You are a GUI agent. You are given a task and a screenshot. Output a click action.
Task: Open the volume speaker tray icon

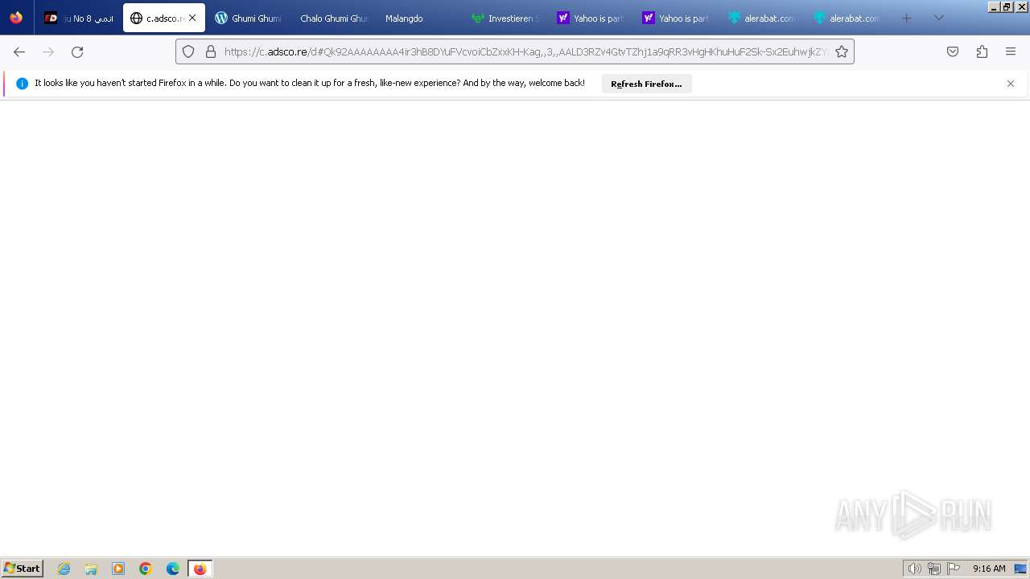914,569
